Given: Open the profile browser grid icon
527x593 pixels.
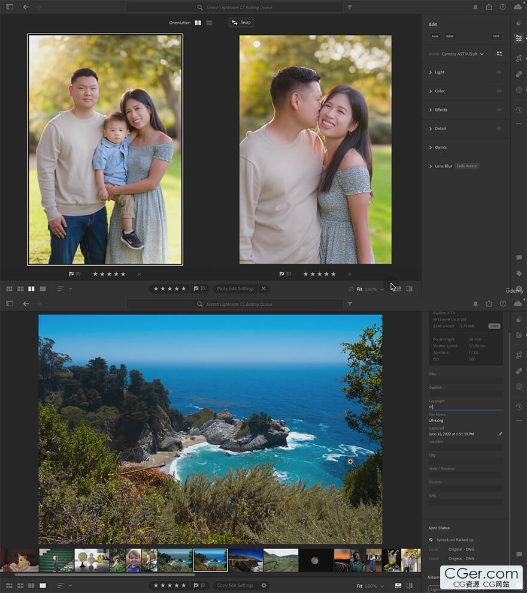Looking at the screenshot, I should click(499, 54).
